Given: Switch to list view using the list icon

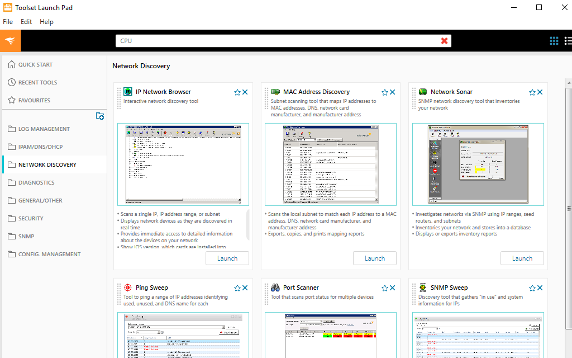Looking at the screenshot, I should tap(568, 40).
